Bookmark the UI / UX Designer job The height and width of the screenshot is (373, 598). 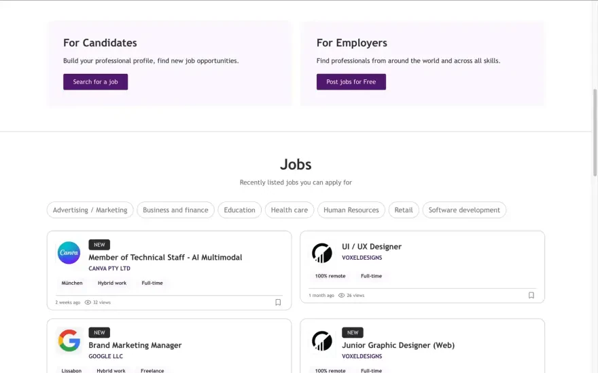[x=531, y=295]
